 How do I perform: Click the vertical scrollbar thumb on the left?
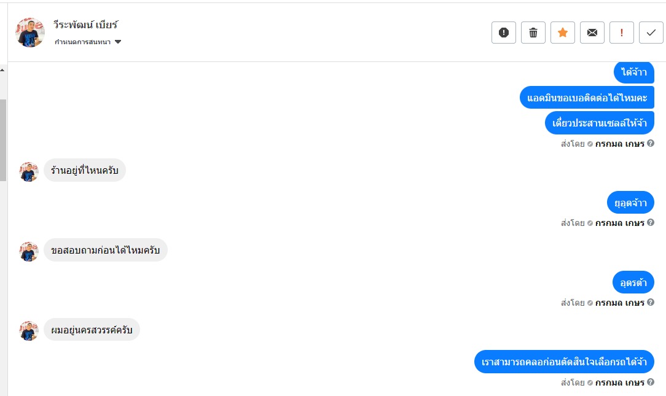click(x=3, y=140)
